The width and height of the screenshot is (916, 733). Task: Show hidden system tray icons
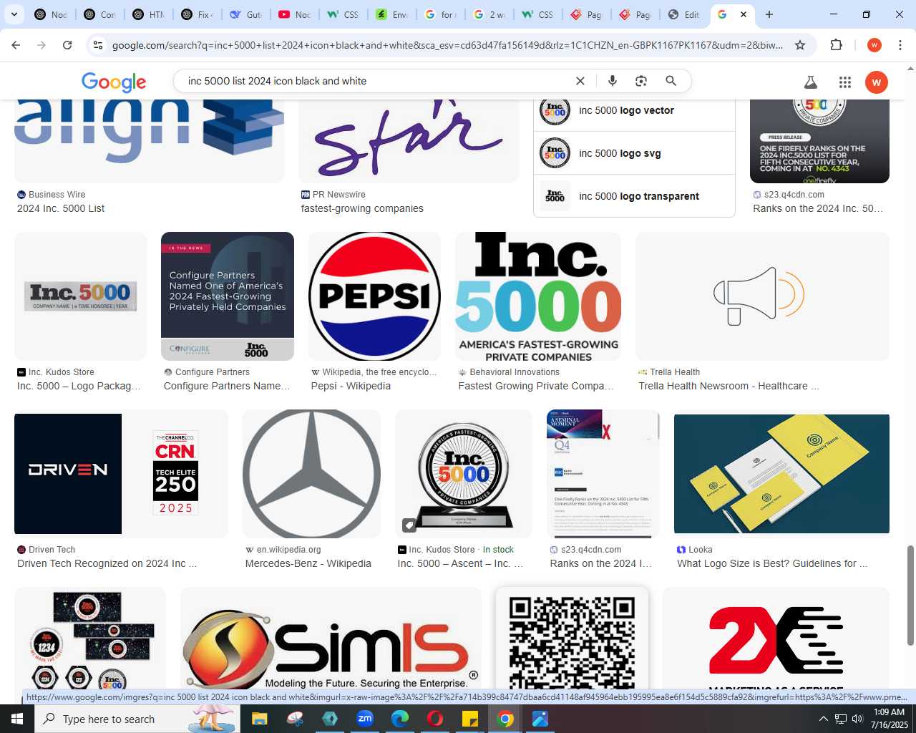point(823,719)
